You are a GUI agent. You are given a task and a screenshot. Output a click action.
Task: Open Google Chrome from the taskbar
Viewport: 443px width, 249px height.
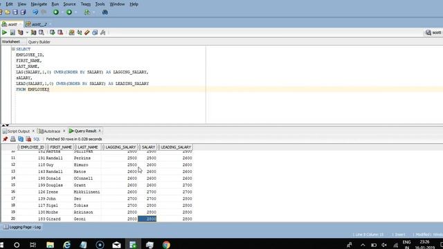(x=166, y=245)
